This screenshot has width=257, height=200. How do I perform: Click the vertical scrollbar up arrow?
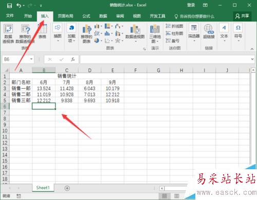point(253,70)
